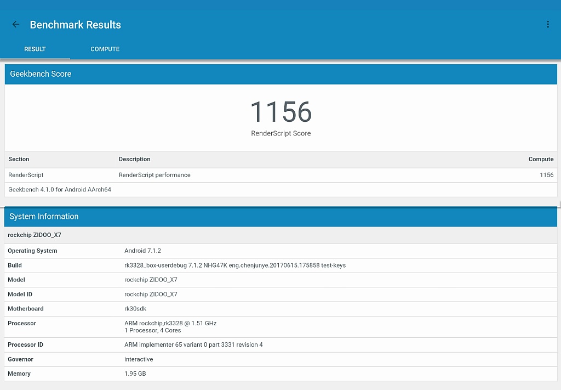Switch to the COMPUTE tab
Screen dimensions: 561x390
click(x=105, y=49)
